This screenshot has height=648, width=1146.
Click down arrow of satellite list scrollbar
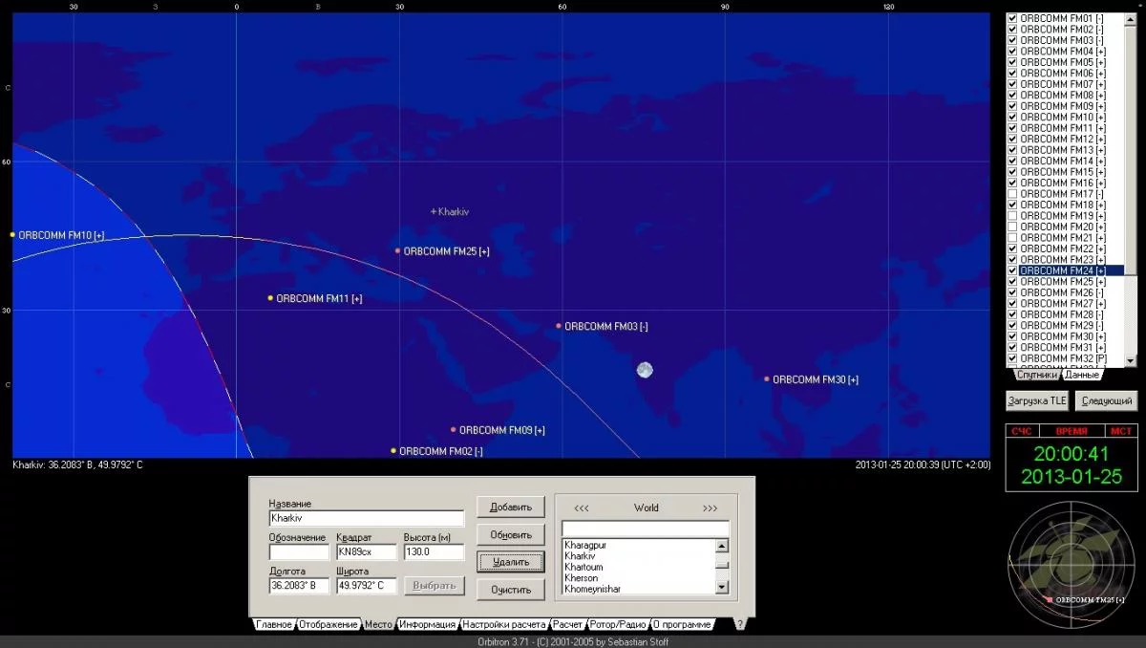click(x=1131, y=360)
